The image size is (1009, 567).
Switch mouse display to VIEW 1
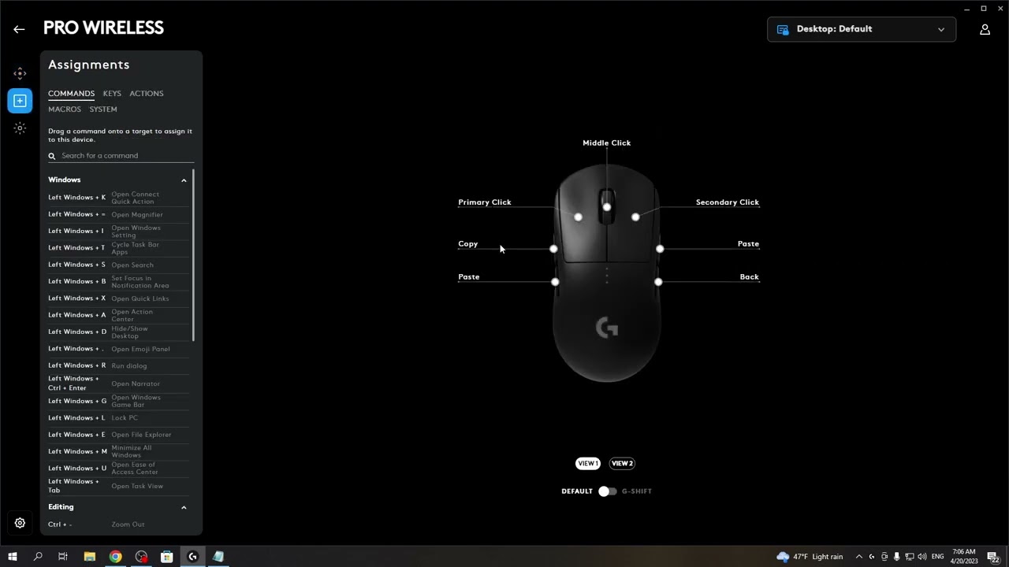[588, 464]
